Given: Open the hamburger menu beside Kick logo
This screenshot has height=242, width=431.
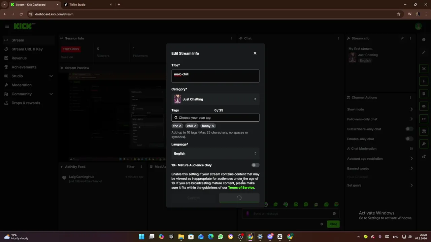Looking at the screenshot, I should (x=7, y=26).
